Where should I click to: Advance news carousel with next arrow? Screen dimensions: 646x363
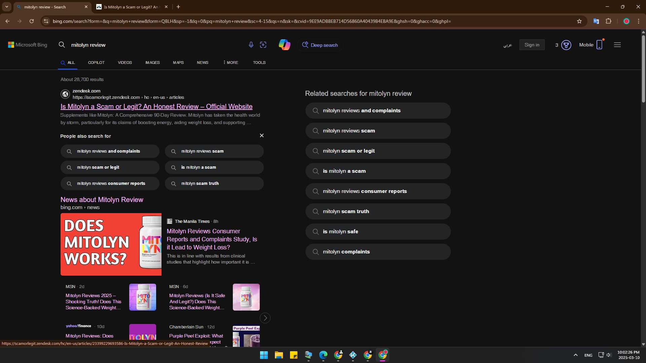(x=265, y=318)
